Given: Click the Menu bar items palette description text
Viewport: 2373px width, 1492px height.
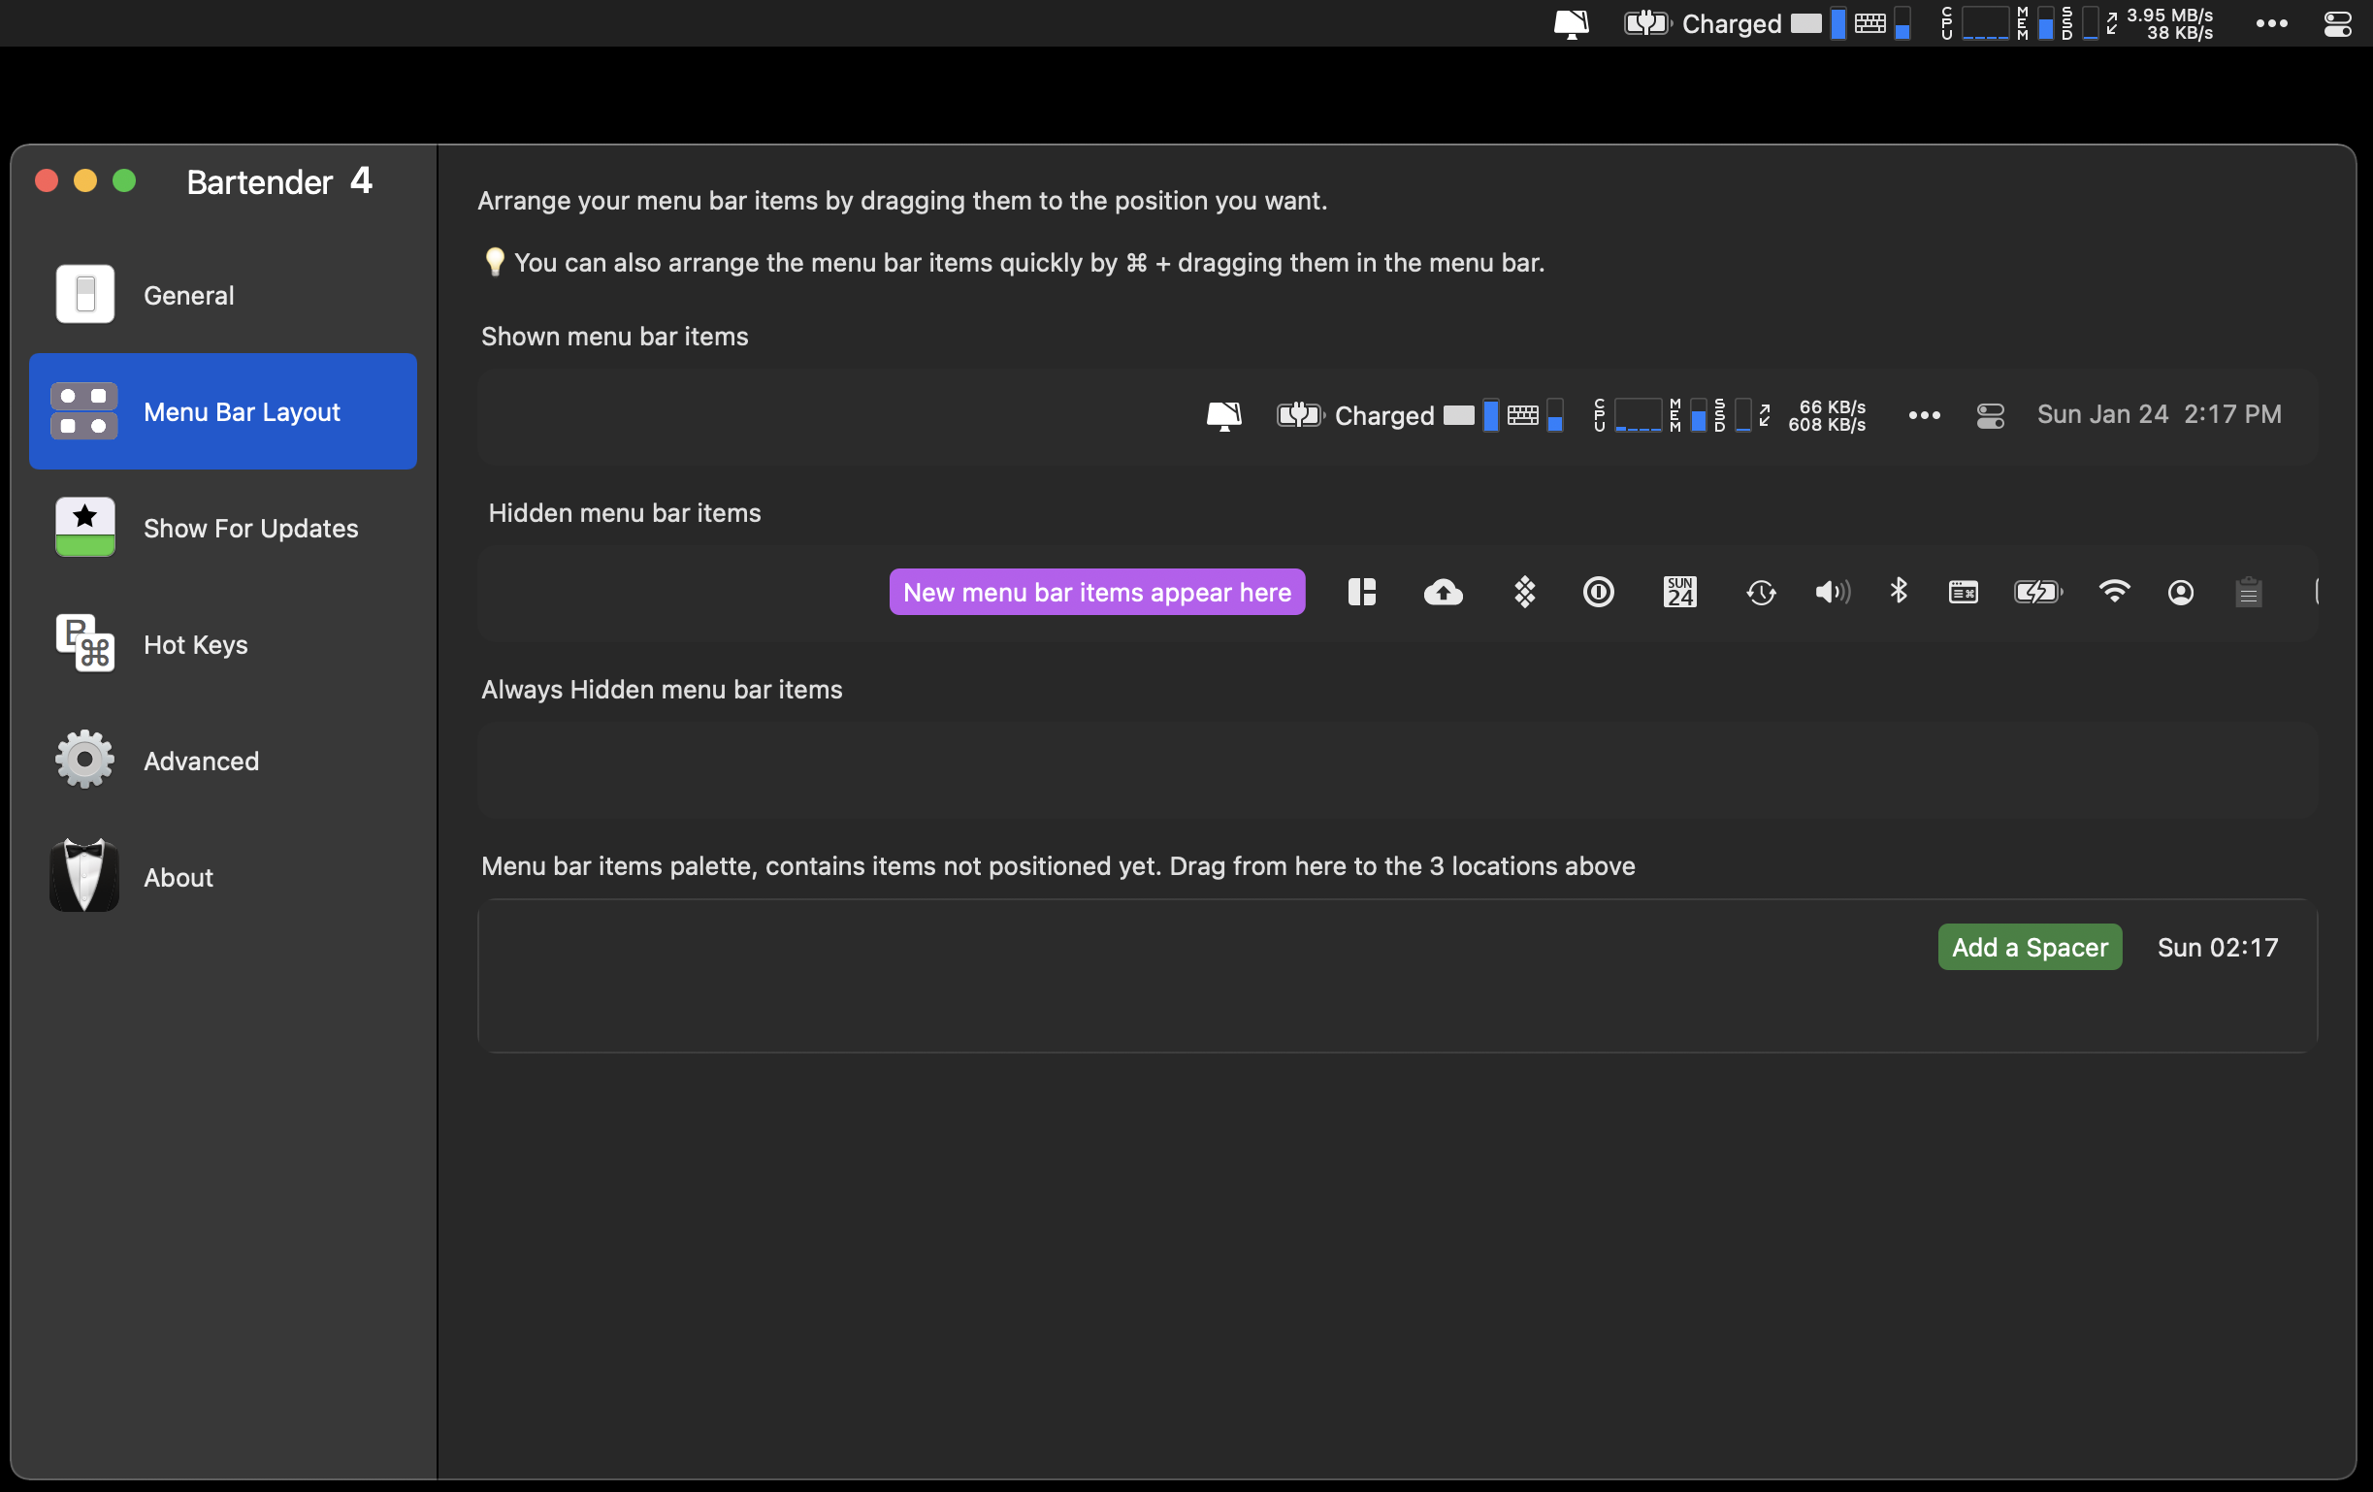Looking at the screenshot, I should [1057, 866].
